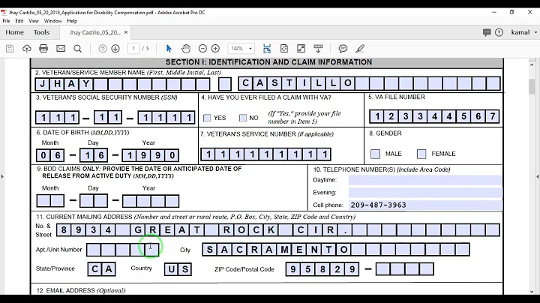Screen dimensions: 540x303
Task: Send file by email envelope icon
Action: coord(61,49)
